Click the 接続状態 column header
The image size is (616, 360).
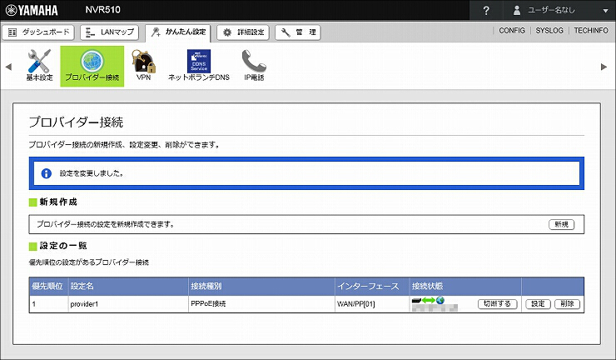click(x=465, y=287)
